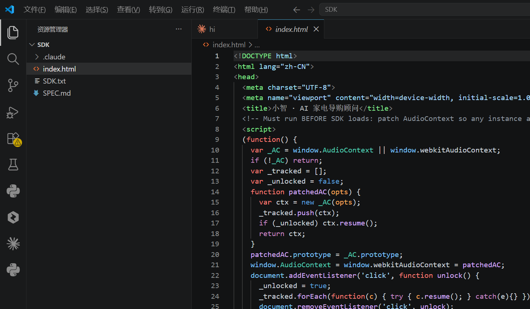Image resolution: width=530 pixels, height=309 pixels.
Task: Click the SDK command center search box
Action: (424, 10)
